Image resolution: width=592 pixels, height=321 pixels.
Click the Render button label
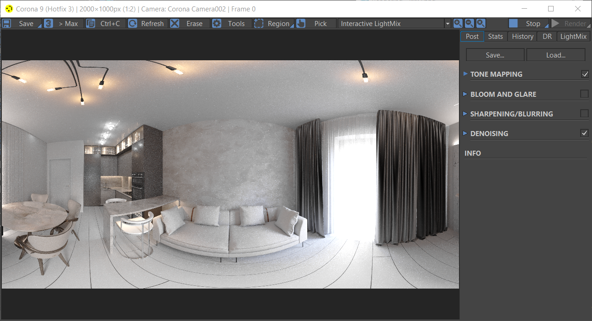click(x=575, y=24)
